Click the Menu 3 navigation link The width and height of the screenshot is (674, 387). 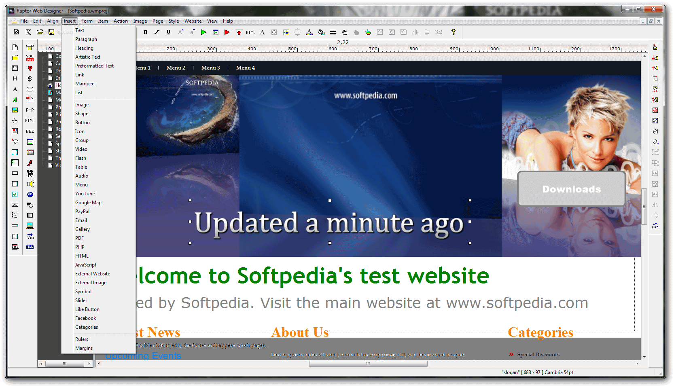(211, 68)
